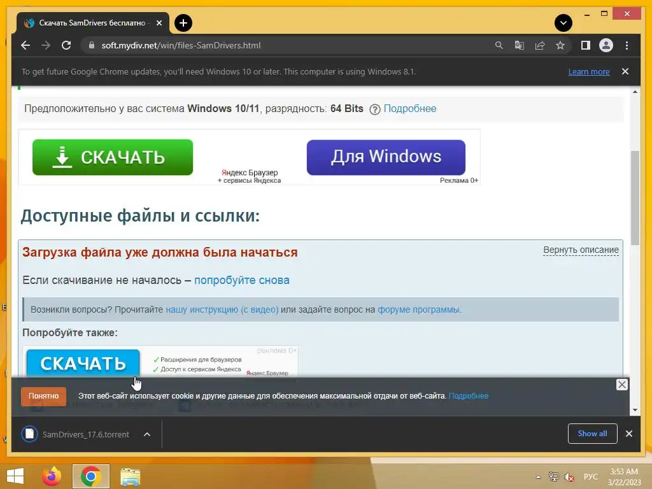This screenshot has width=652, height=489.
Task: Open the Подробнее link about system detection
Action: (409, 108)
